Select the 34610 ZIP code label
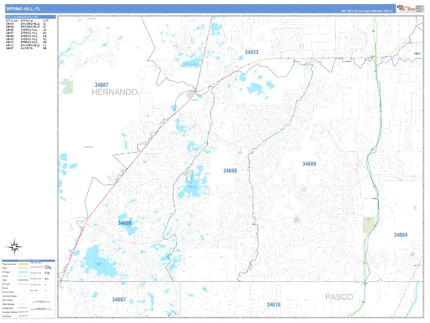 273,305
